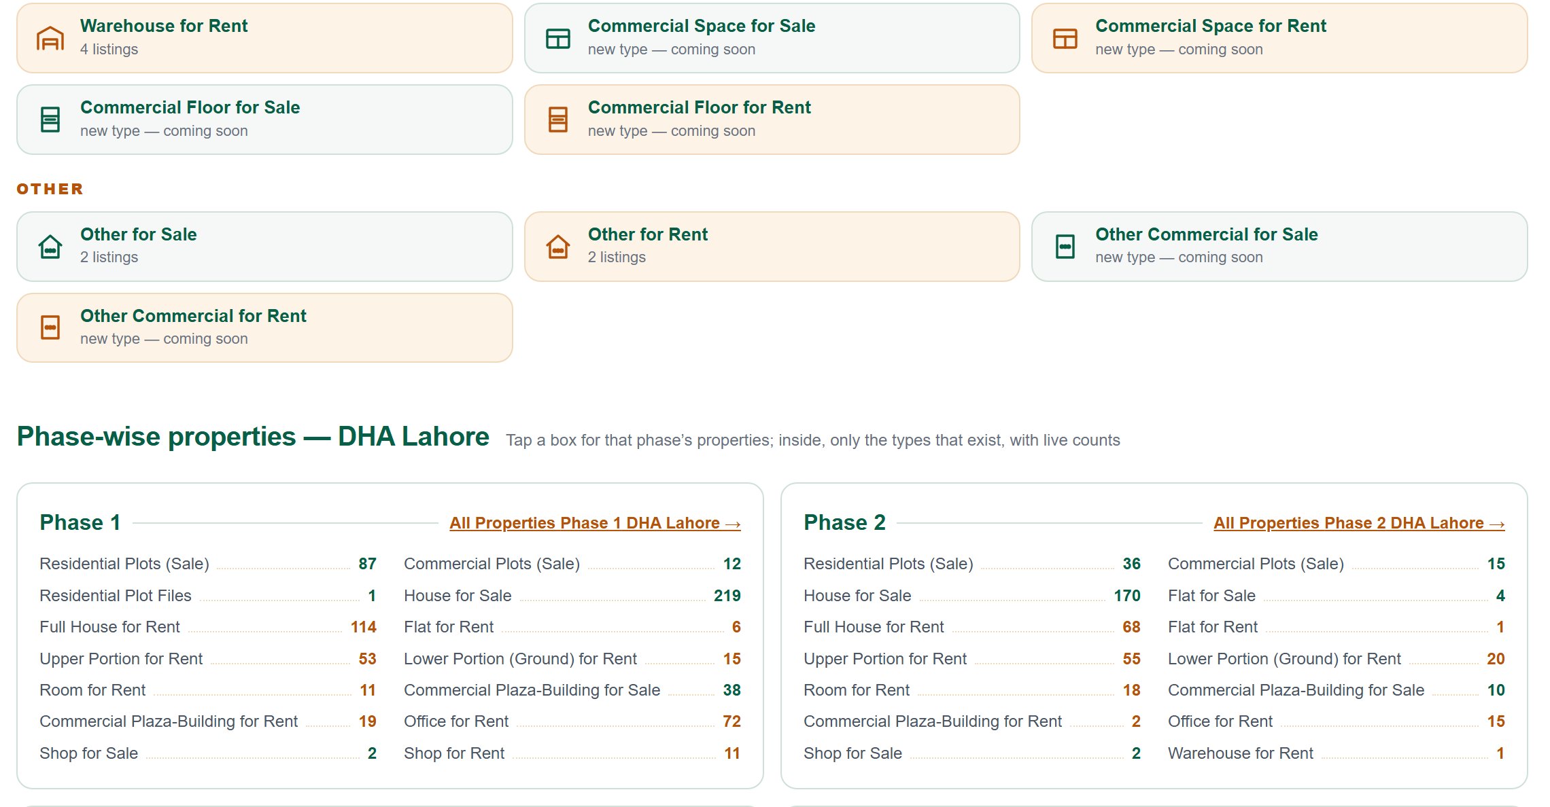Viewport: 1550px width, 807px height.
Task: Click the Commercial Floor for Sale icon
Action: tap(50, 120)
